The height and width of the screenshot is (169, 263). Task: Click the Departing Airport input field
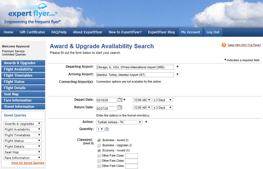pos(135,67)
